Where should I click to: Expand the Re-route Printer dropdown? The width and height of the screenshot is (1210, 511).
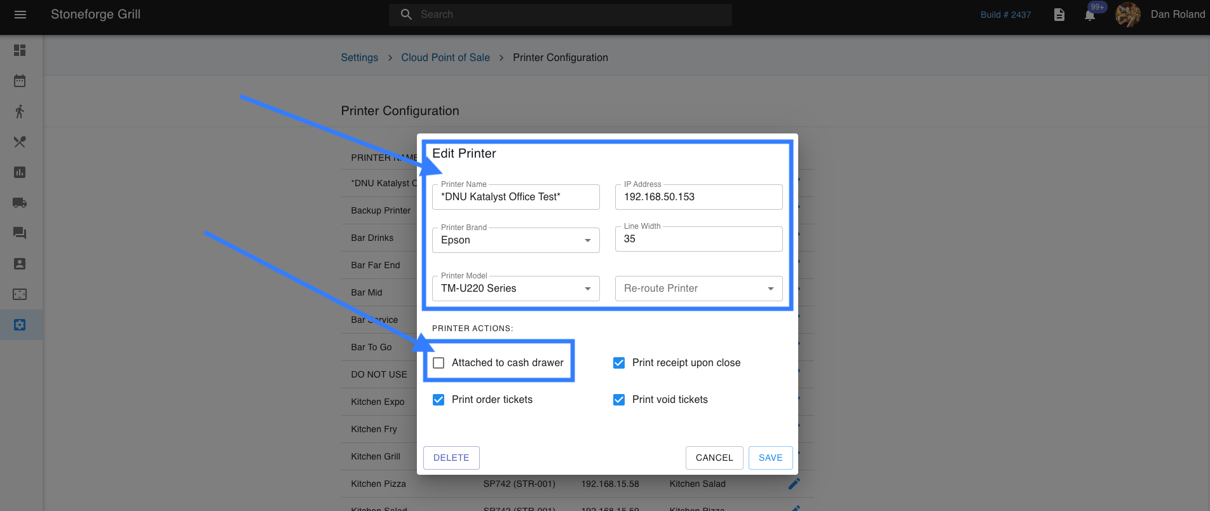(698, 289)
